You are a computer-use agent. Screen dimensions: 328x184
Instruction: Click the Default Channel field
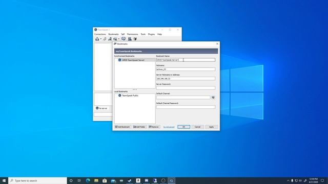click(183, 98)
